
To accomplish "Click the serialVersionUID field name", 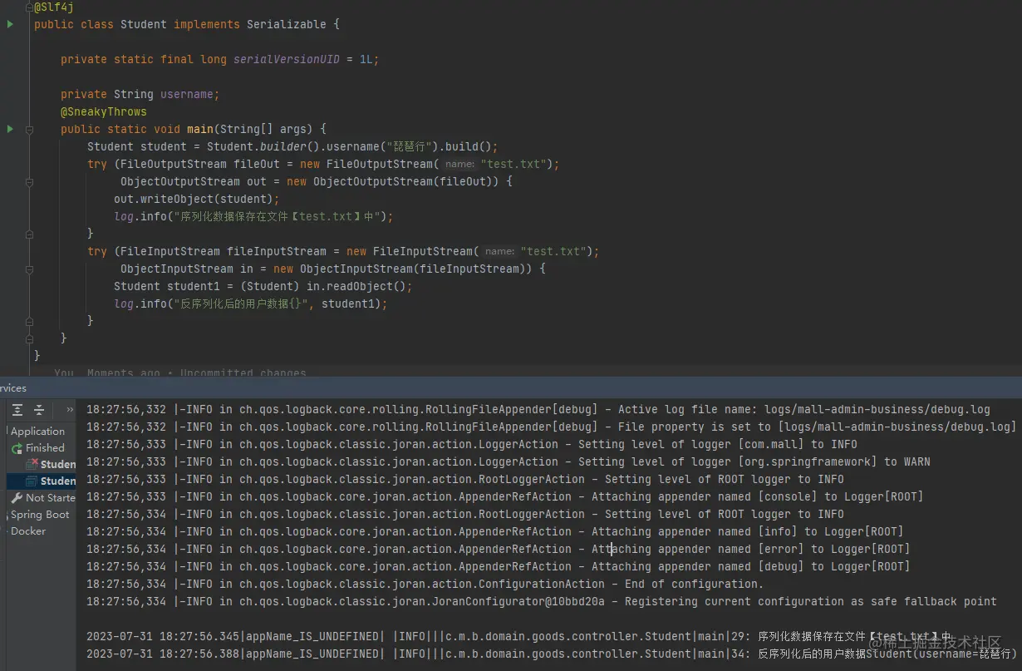I will [x=287, y=59].
